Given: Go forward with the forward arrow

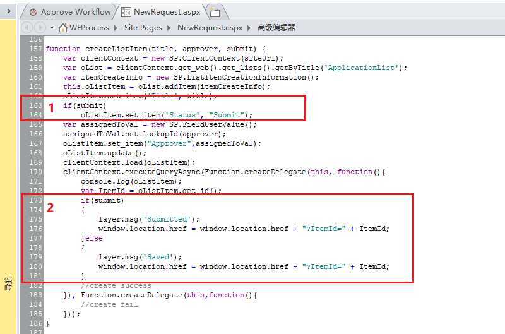Looking at the screenshot, I should (40, 28).
